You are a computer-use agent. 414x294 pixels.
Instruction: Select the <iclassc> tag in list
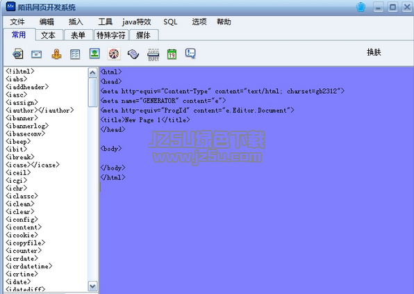22,196
